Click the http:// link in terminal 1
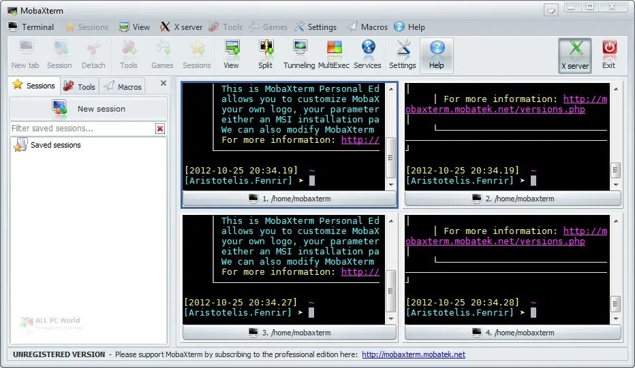 [x=360, y=140]
